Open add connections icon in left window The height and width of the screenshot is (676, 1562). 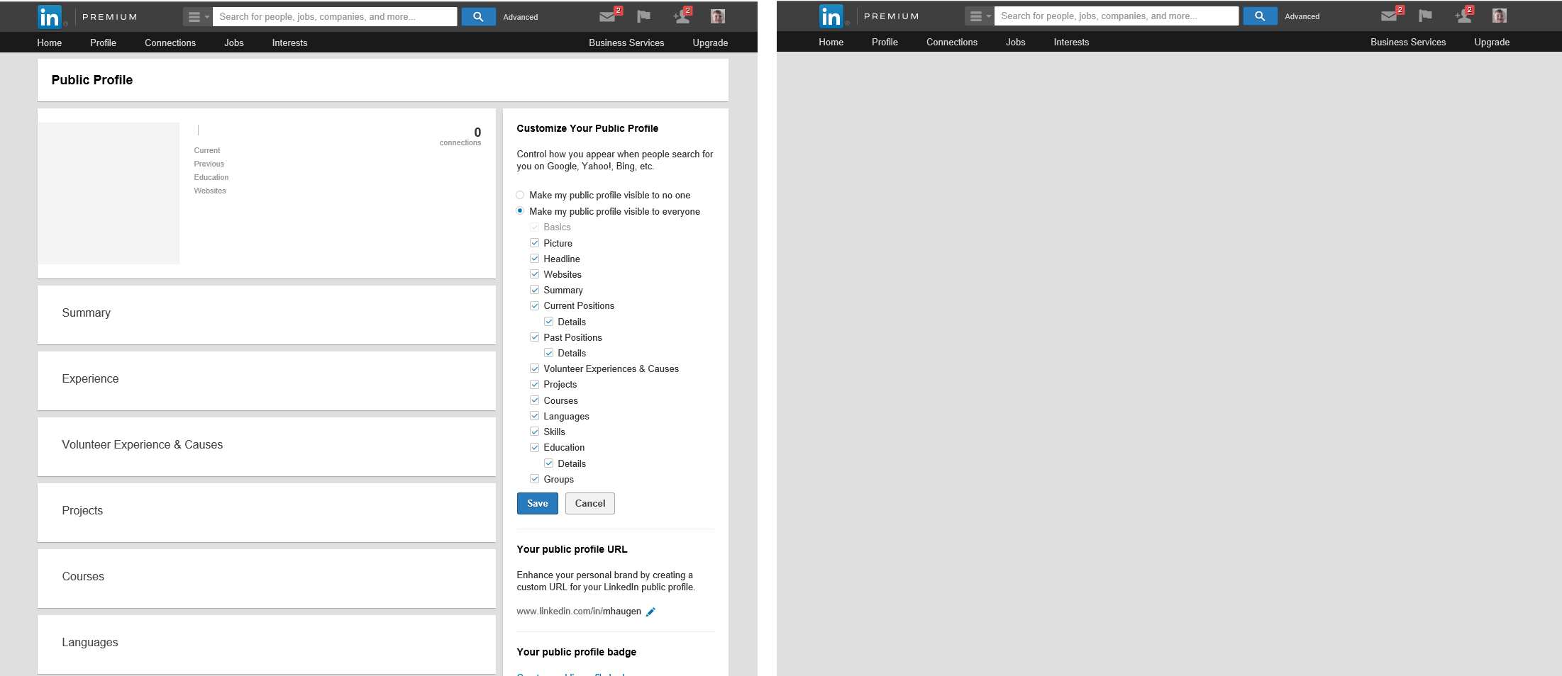click(x=682, y=17)
